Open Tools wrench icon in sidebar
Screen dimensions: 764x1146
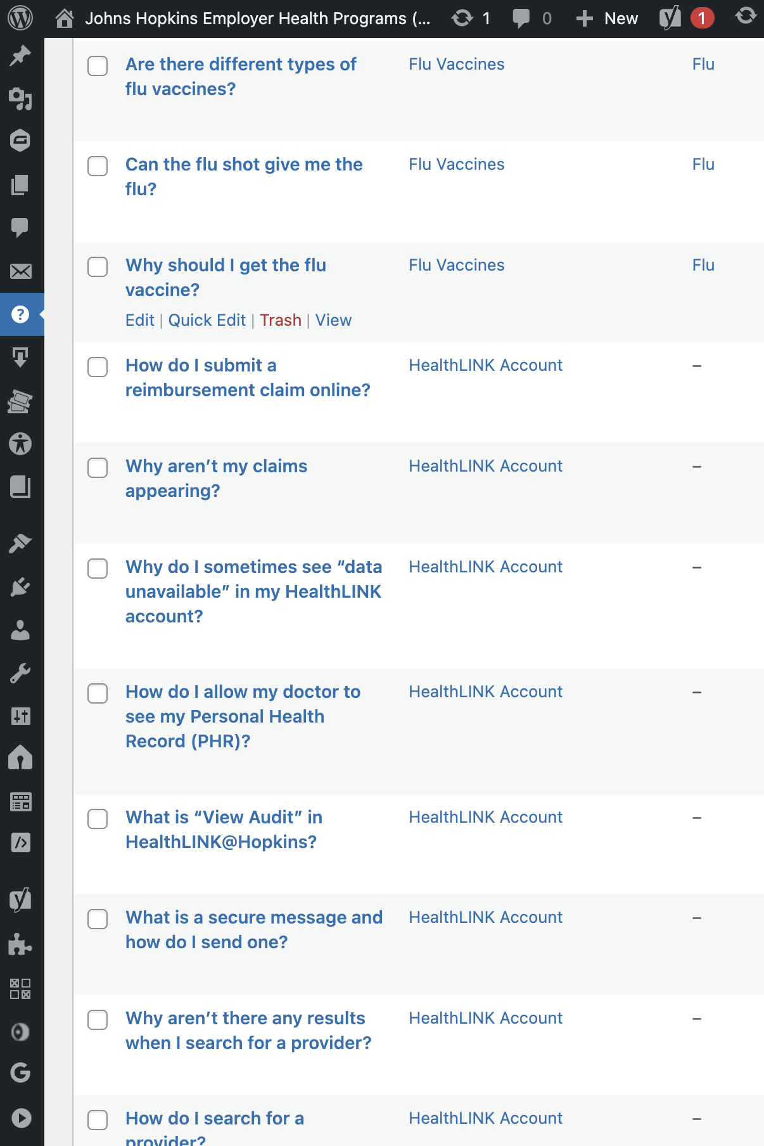point(20,673)
